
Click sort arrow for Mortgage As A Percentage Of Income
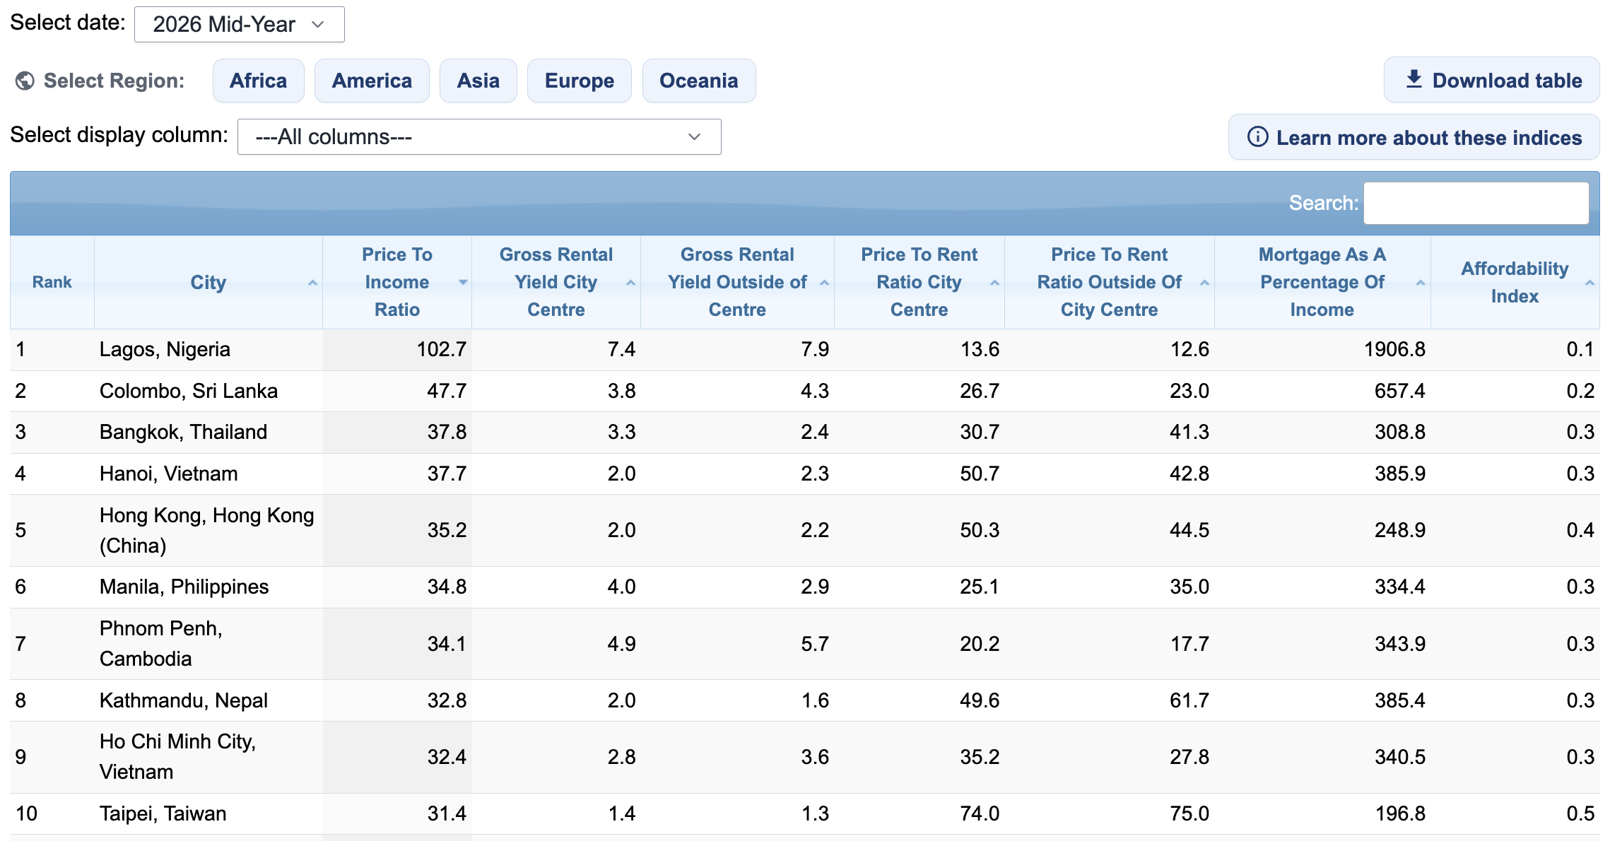(1420, 283)
